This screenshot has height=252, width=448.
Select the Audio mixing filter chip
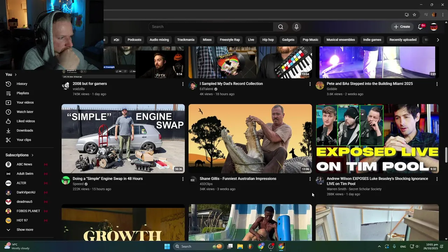[159, 40]
